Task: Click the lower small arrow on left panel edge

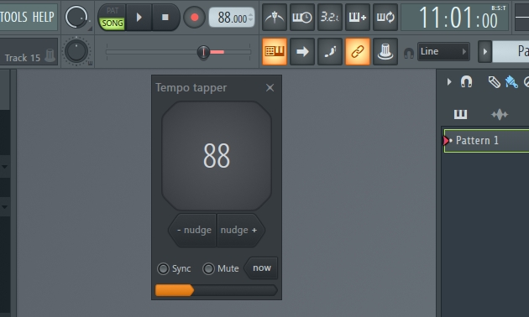Action: 4,206
